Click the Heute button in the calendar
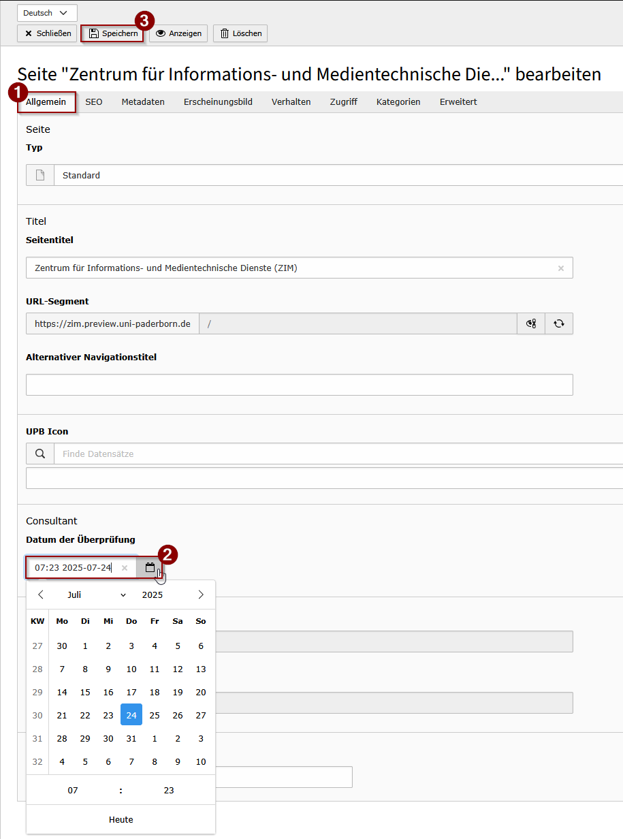The width and height of the screenshot is (623, 839). pos(121,819)
